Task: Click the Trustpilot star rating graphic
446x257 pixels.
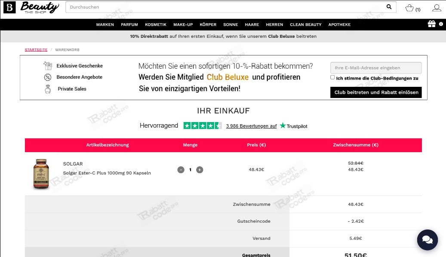Action: click(x=203, y=125)
